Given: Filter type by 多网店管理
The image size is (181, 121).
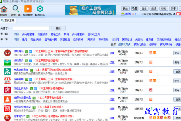Looking at the screenshot, I should point(28,34).
